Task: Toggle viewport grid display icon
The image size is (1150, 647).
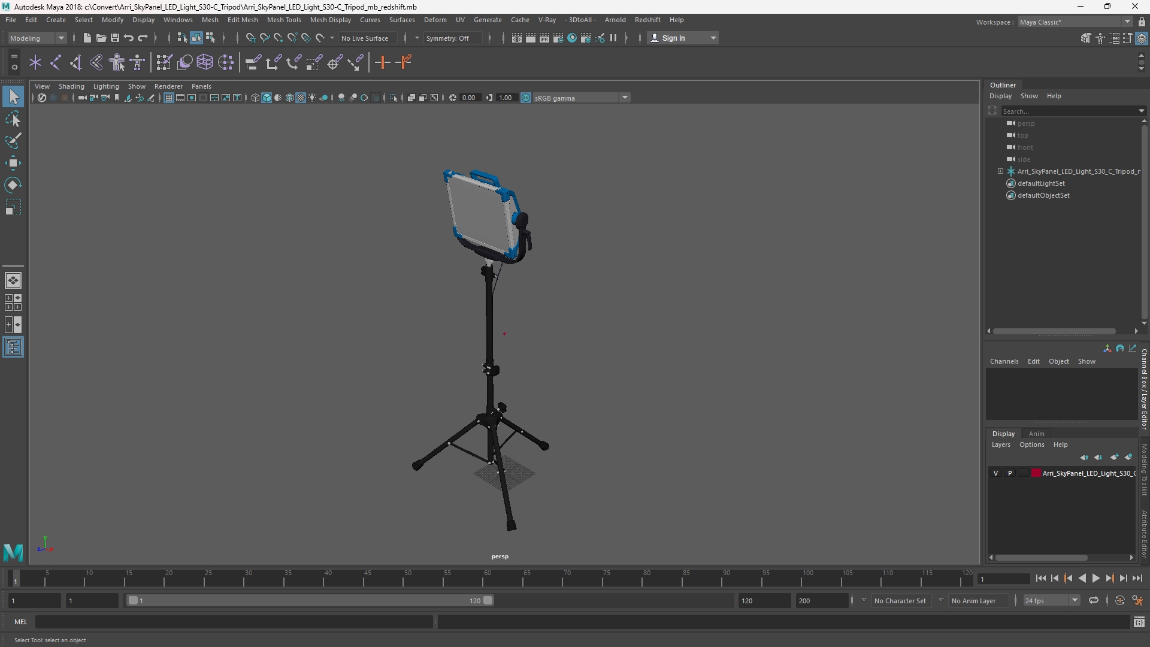Action: [x=169, y=98]
